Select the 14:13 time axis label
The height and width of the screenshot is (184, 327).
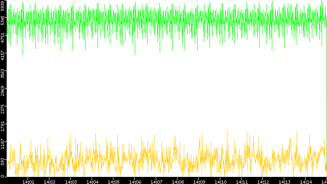point(284,182)
